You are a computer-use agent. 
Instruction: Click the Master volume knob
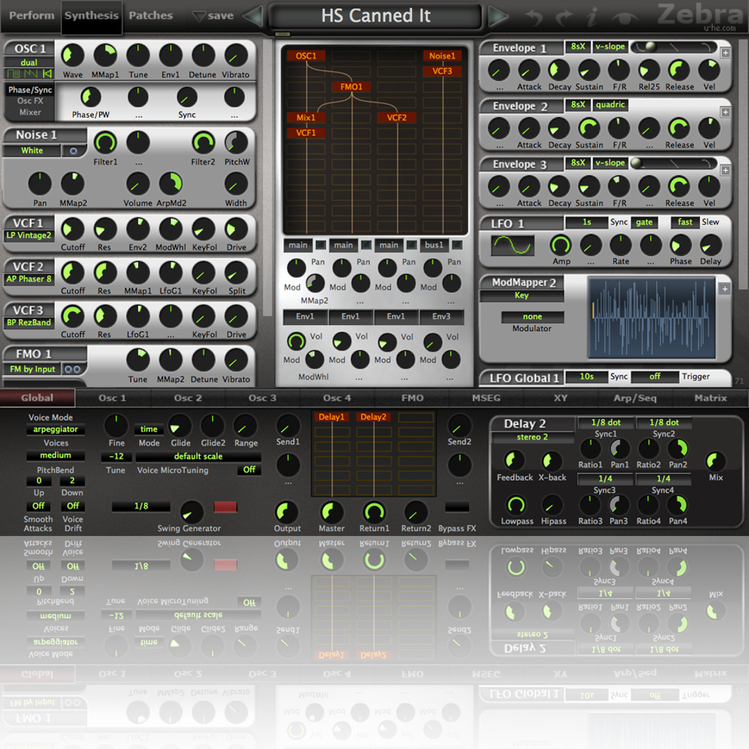click(x=331, y=512)
